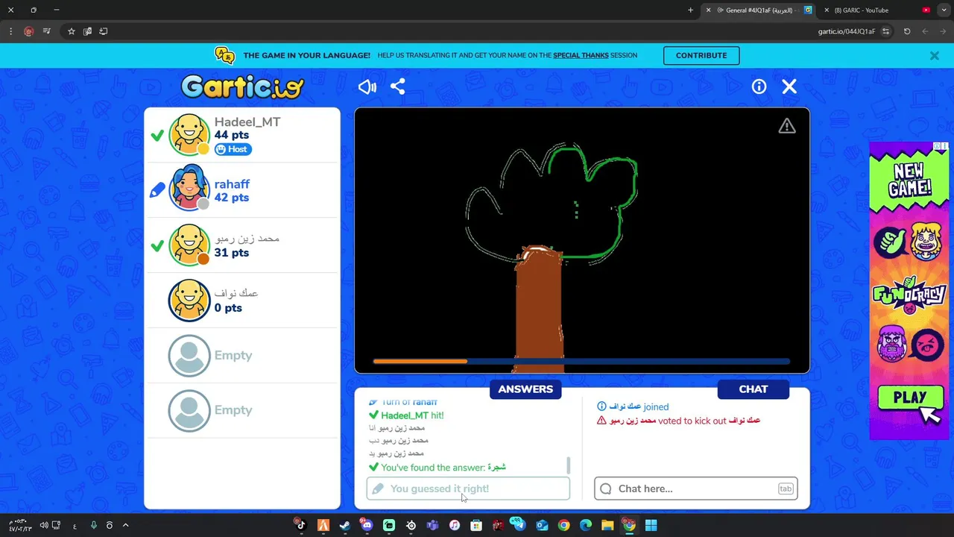Click the site settings icon beside URL

885,31
